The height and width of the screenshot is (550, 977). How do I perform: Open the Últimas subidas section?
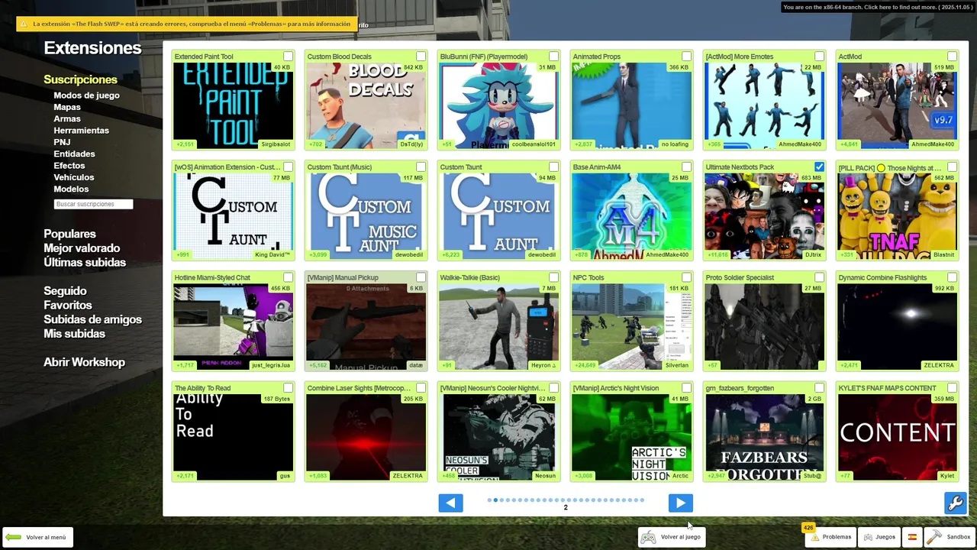pyautogui.click(x=85, y=262)
